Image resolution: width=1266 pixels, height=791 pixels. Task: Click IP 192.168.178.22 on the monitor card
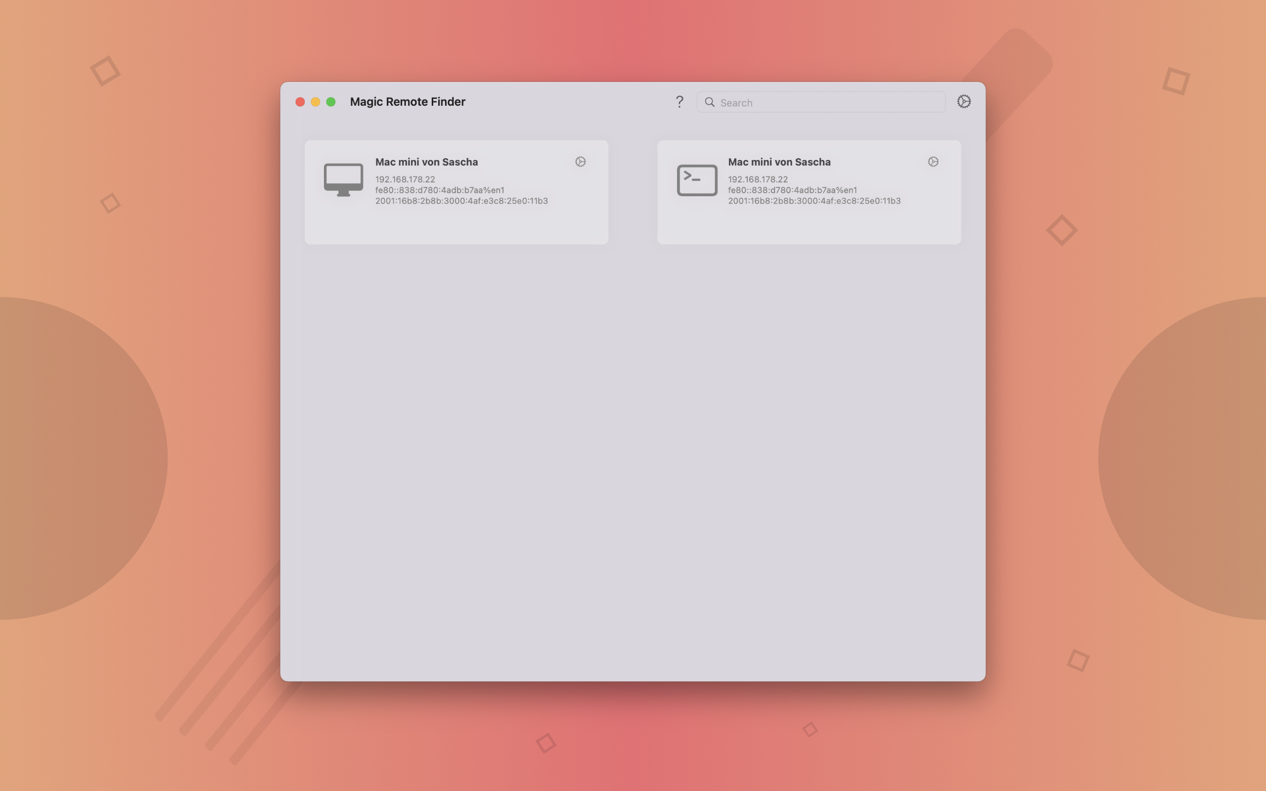[x=405, y=179]
